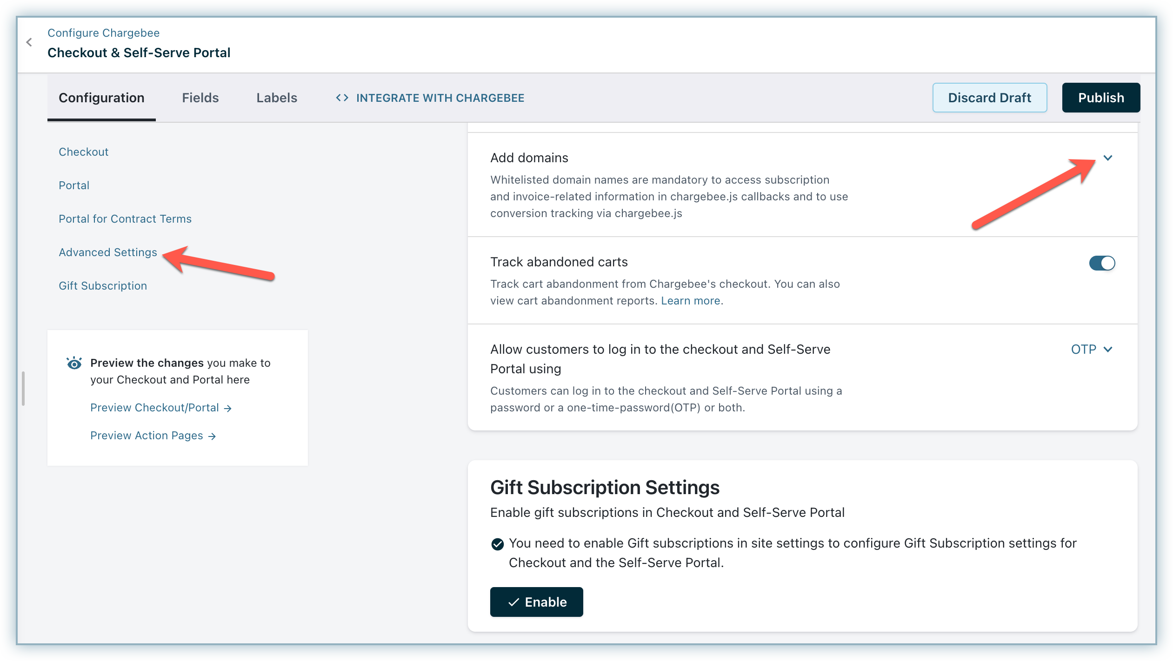Open the OTP login method dropdown
Image resolution: width=1173 pixels, height=661 pixels.
pos(1091,349)
